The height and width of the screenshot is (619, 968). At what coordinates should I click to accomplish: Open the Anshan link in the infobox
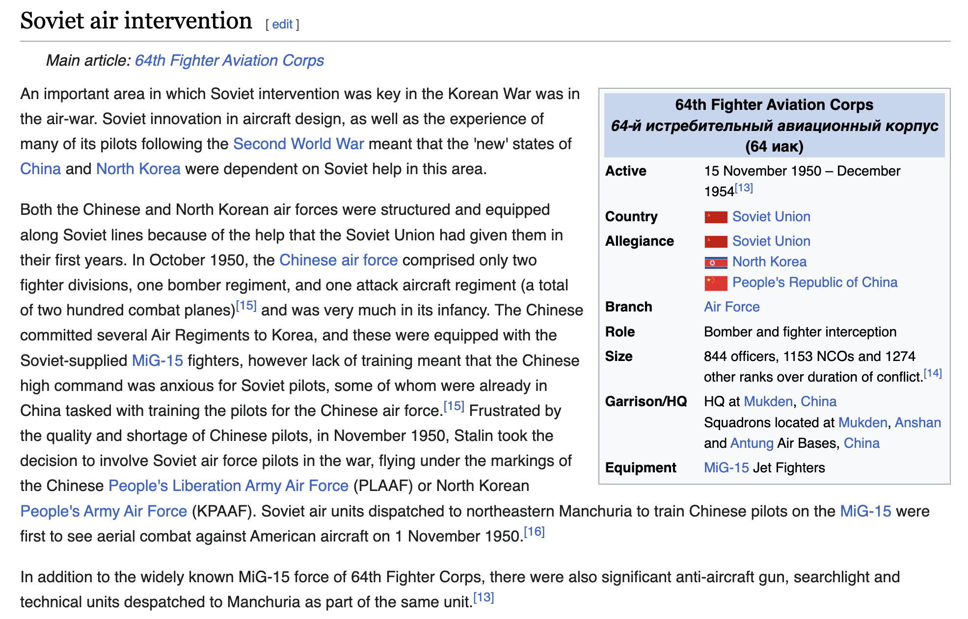point(917,422)
